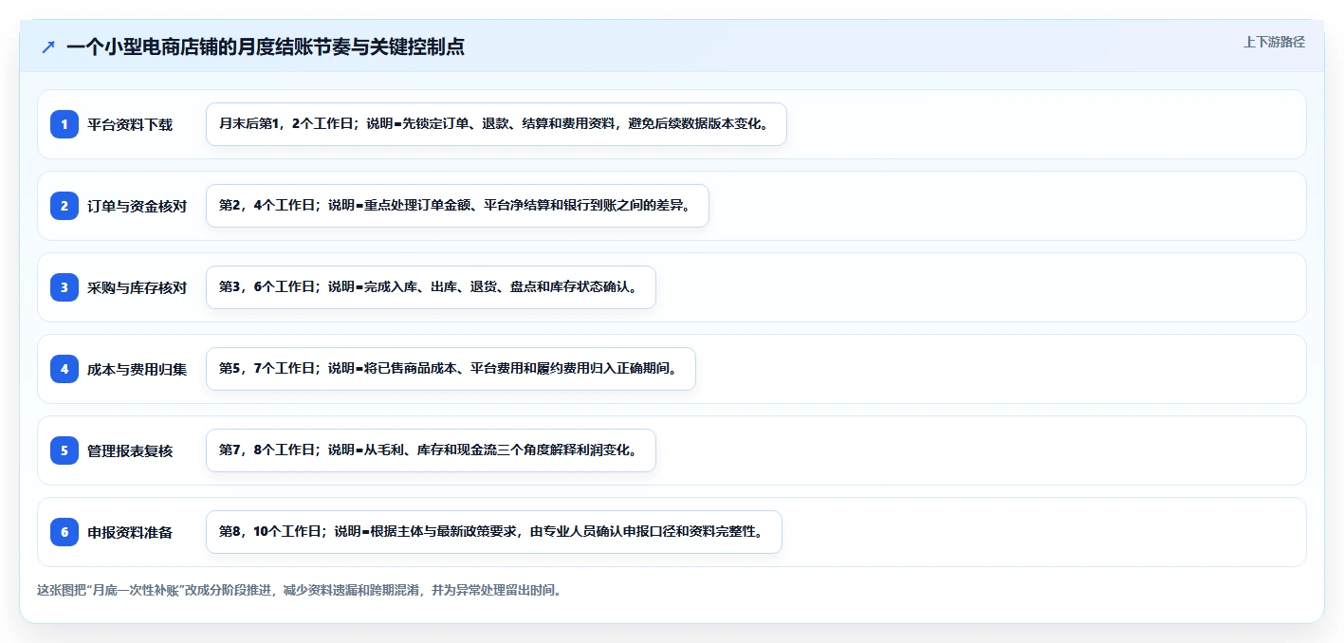Click the arrow icon beside the title
The image size is (1344, 643).
[x=48, y=46]
